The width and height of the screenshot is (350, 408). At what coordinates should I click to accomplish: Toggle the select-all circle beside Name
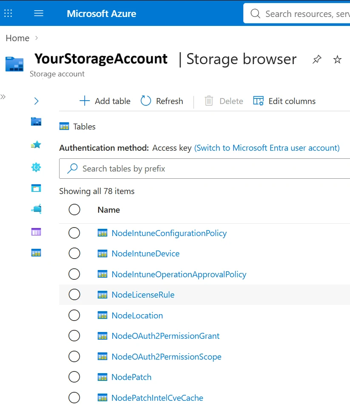74,210
